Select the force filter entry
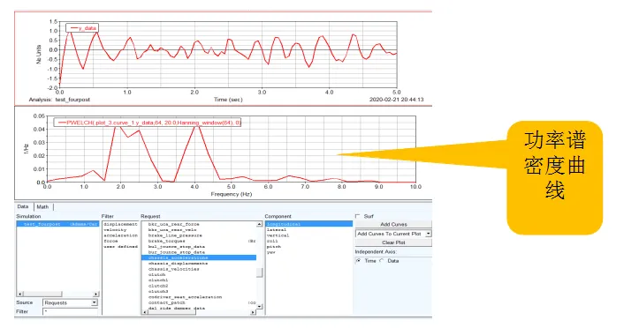The image size is (624, 328). (110, 241)
